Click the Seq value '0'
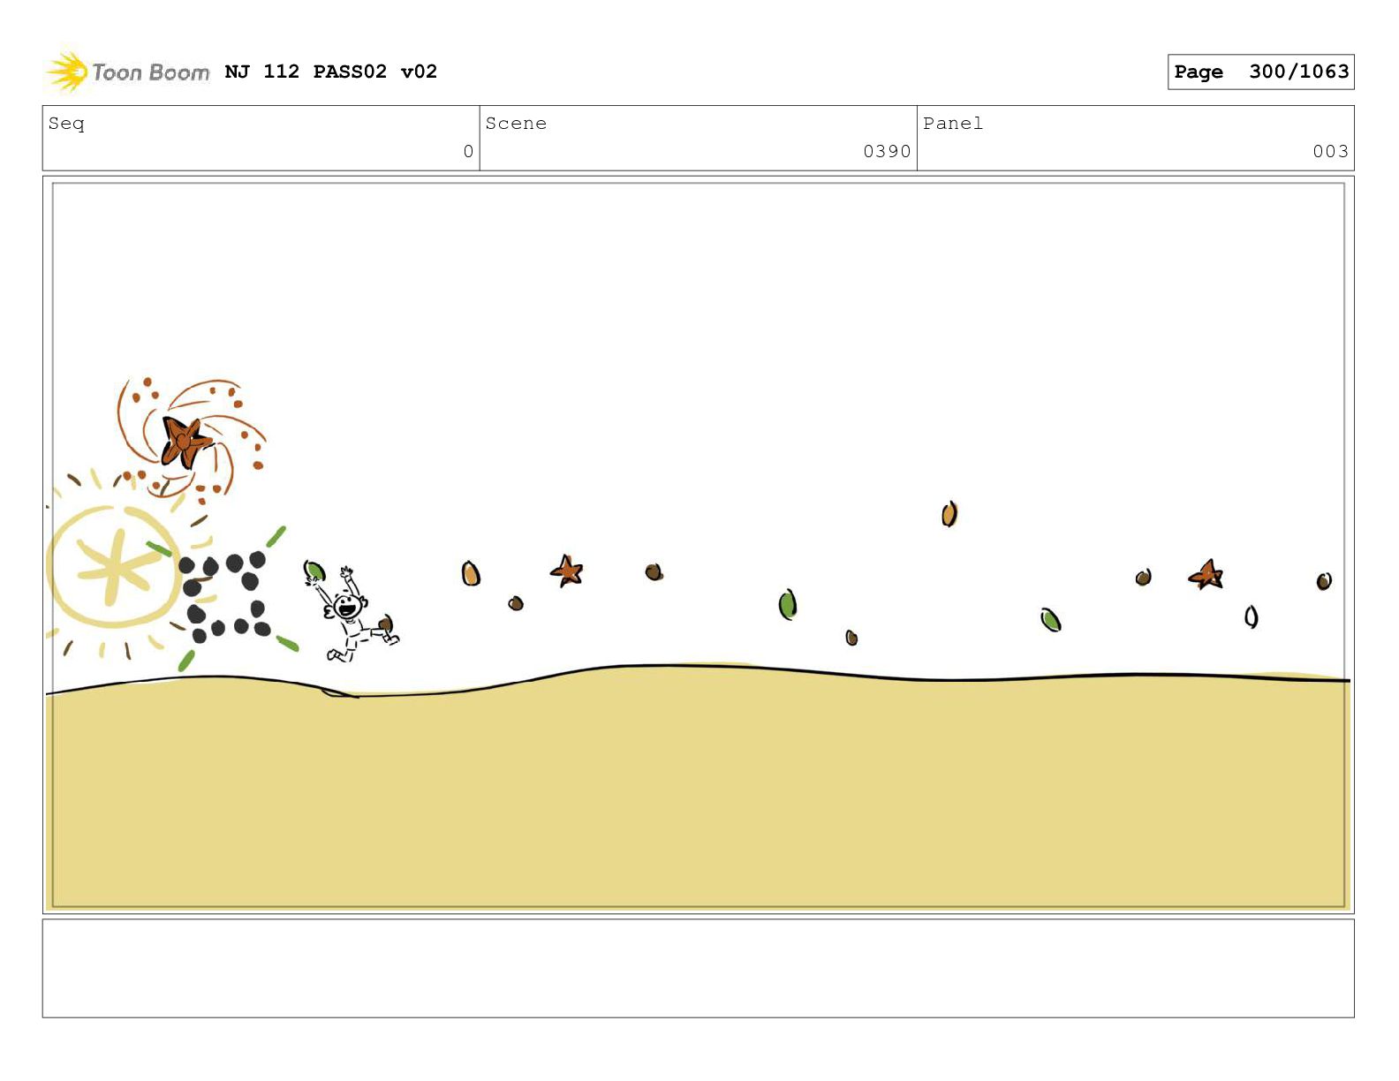This screenshot has height=1081, width=1399. click(468, 151)
